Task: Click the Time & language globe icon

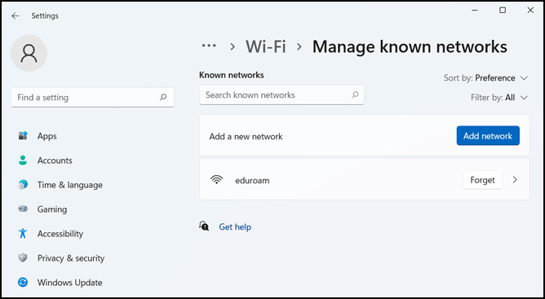Action: (x=23, y=184)
